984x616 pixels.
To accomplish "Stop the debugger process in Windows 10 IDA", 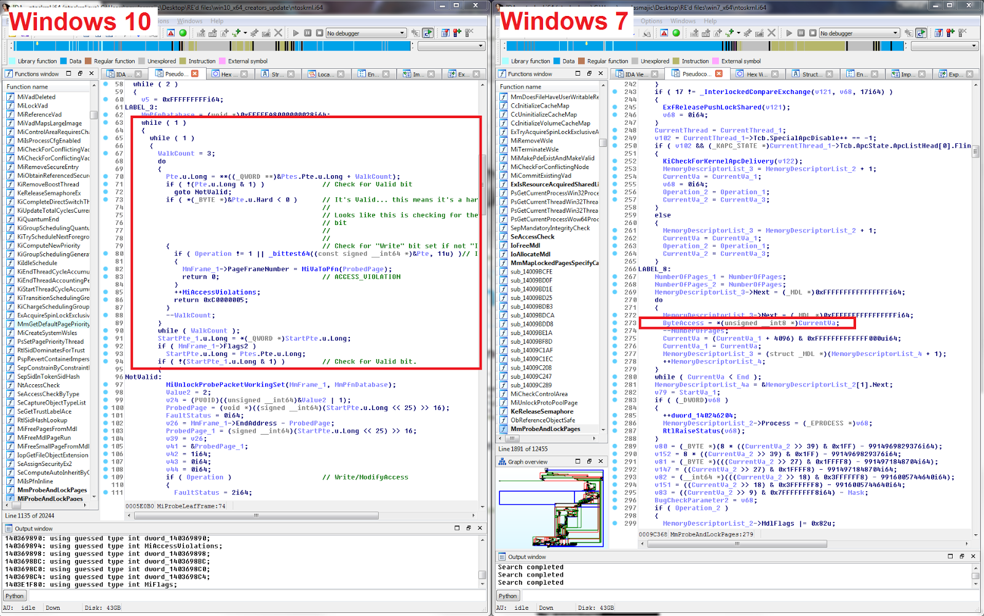I will tap(319, 33).
